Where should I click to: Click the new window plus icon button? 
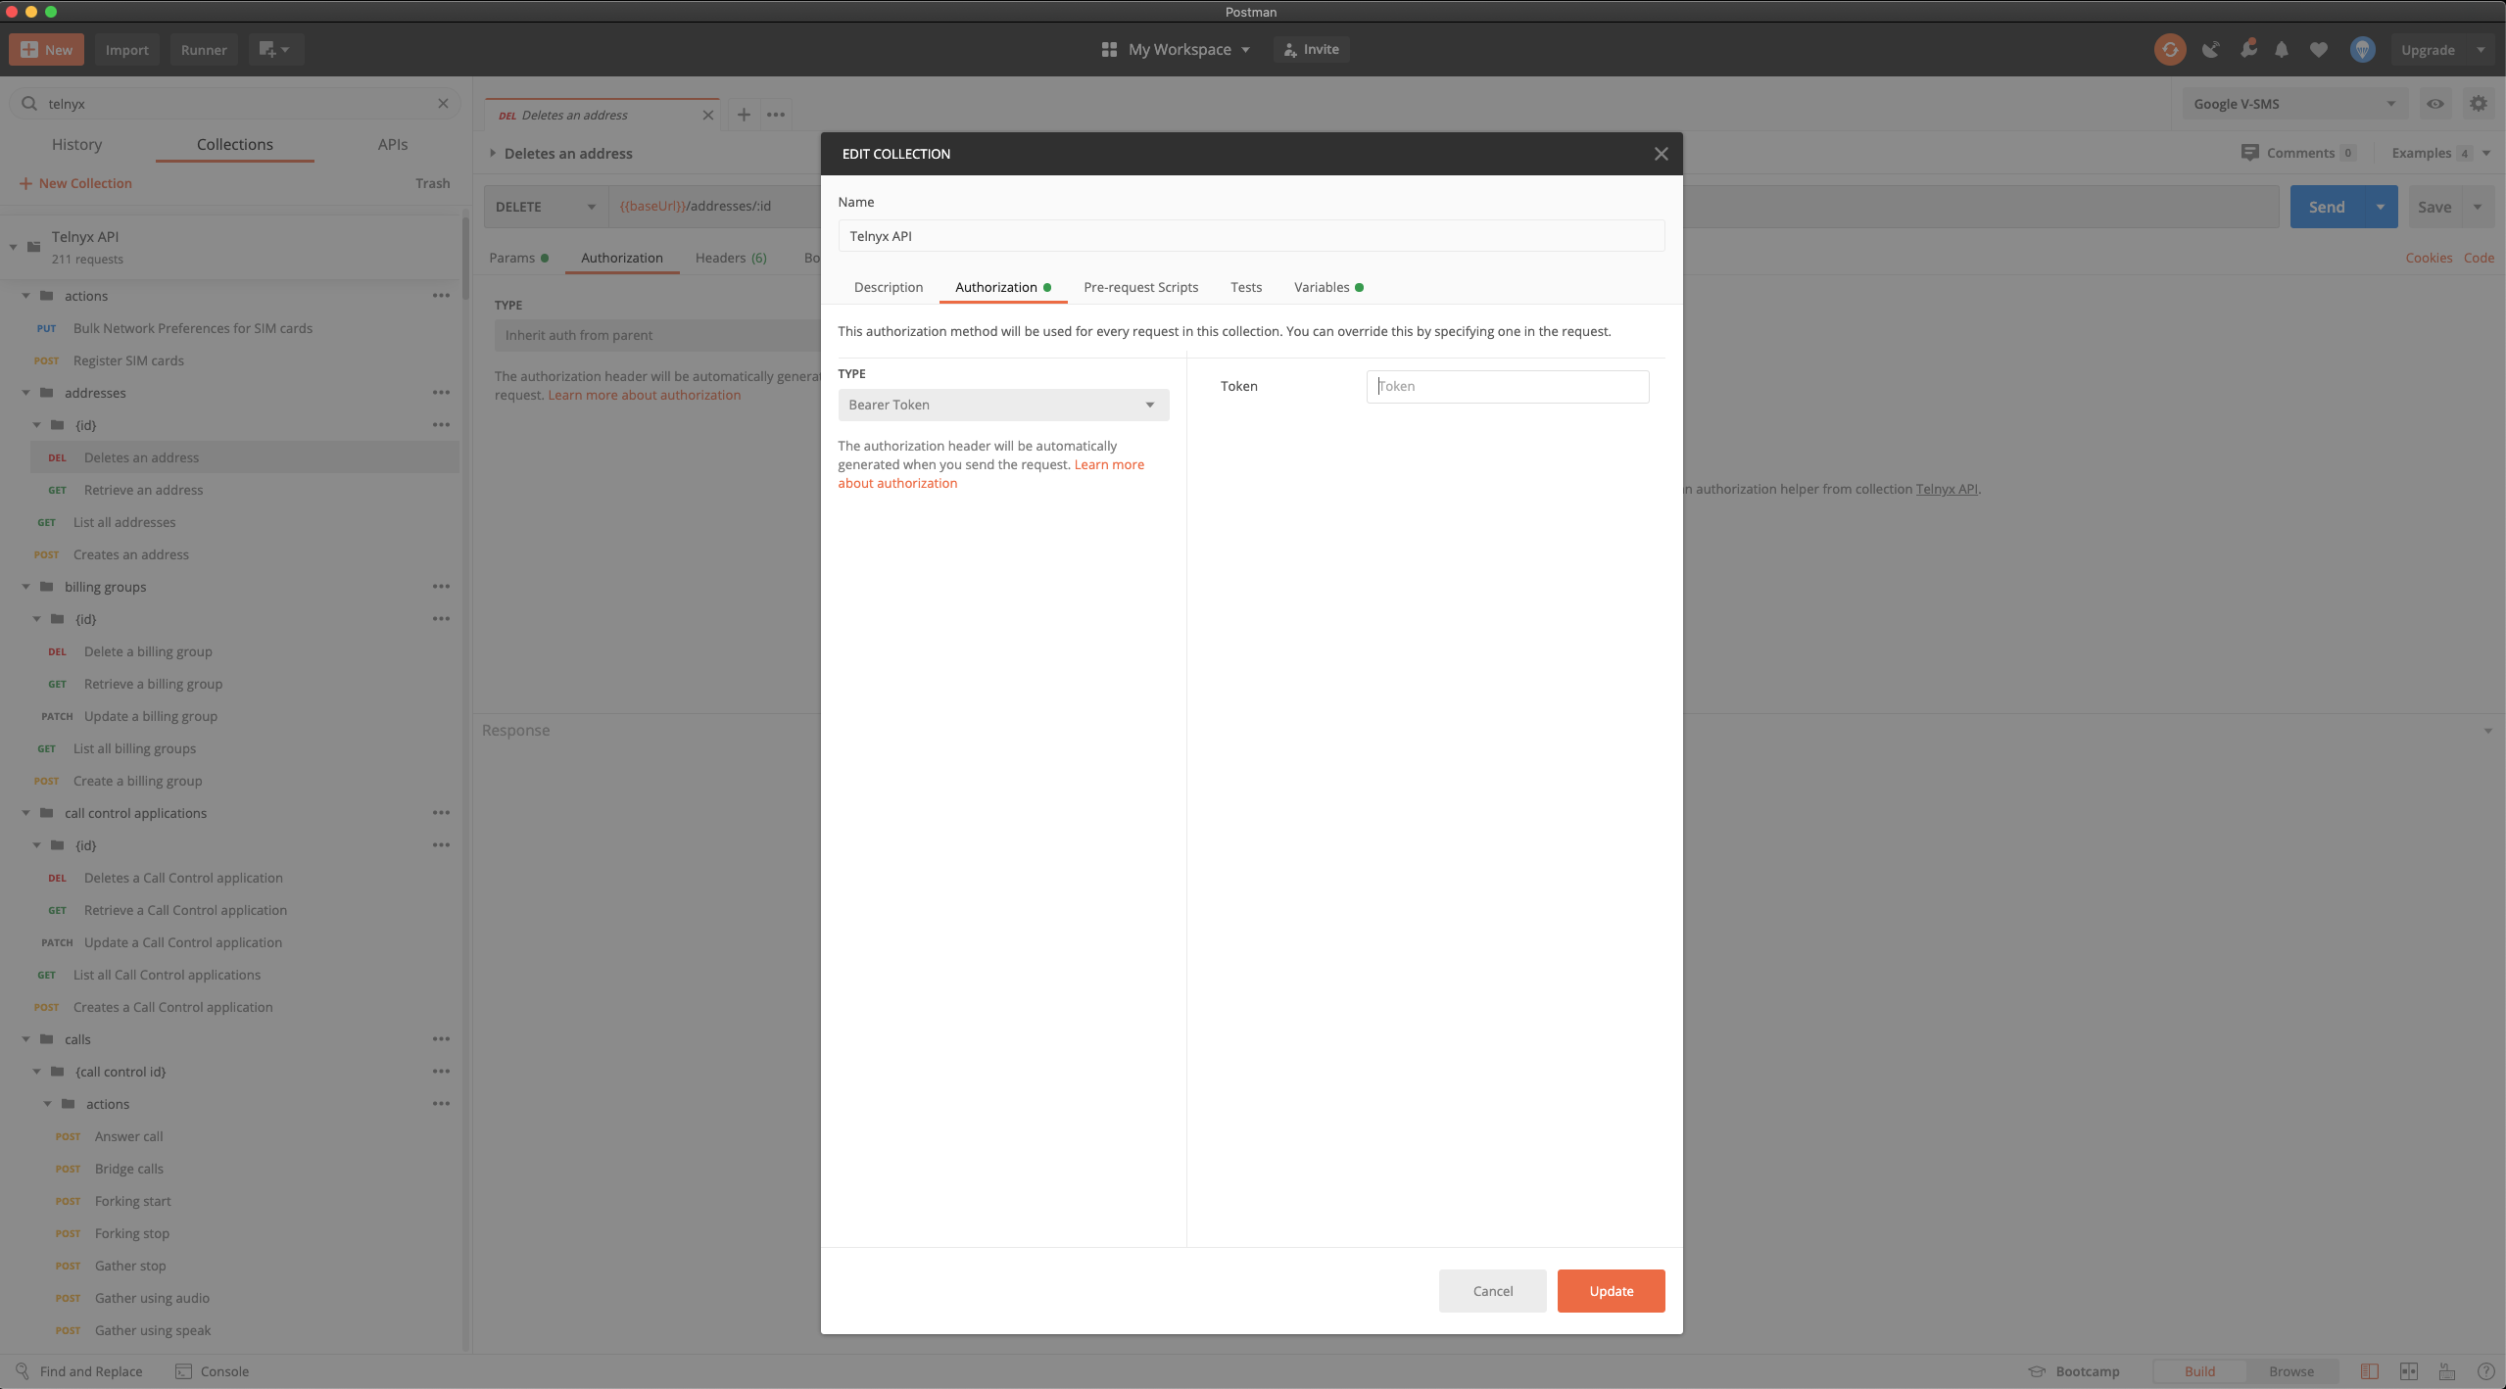pos(275,49)
